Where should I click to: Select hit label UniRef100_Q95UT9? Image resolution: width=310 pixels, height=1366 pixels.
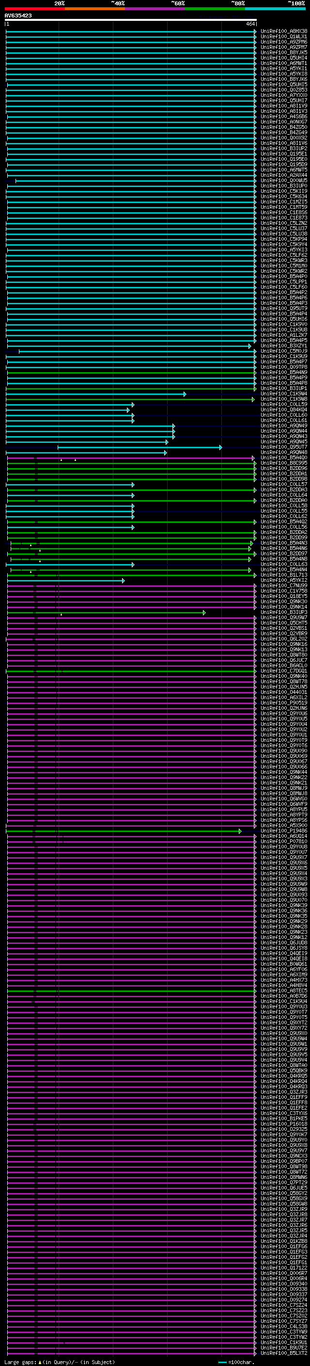pyautogui.click(x=284, y=309)
